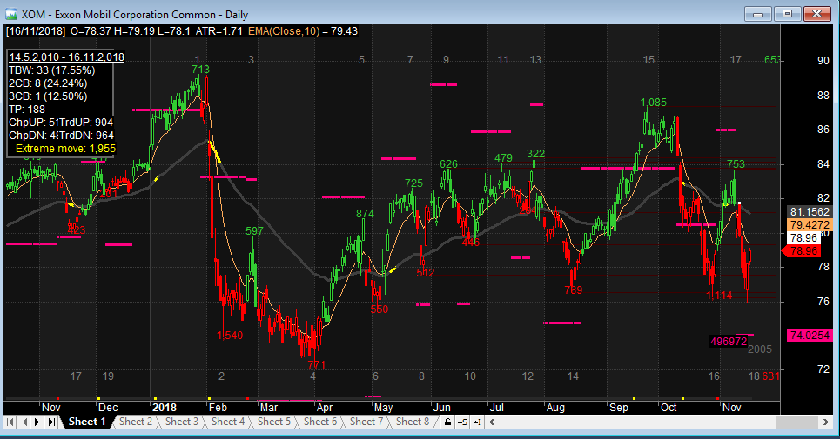Viewport: 840px width, 439px height.
Task: Click the green 479 peak label
Action: tap(503, 158)
